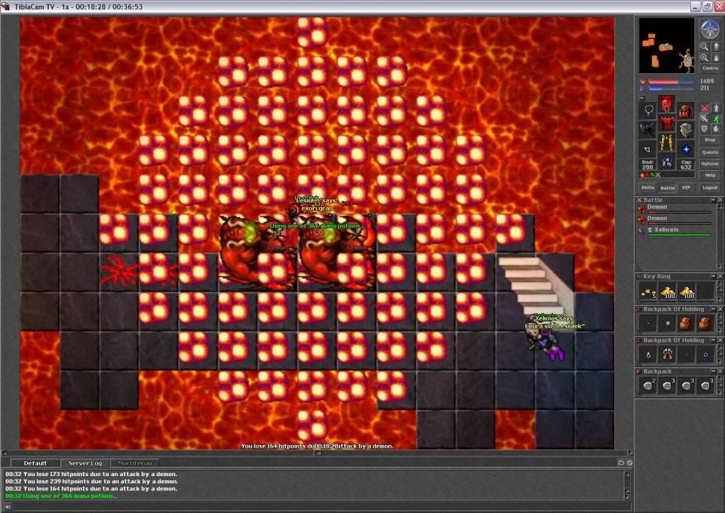
Task: Click the status conditions icon bar
Action: click(x=666, y=175)
